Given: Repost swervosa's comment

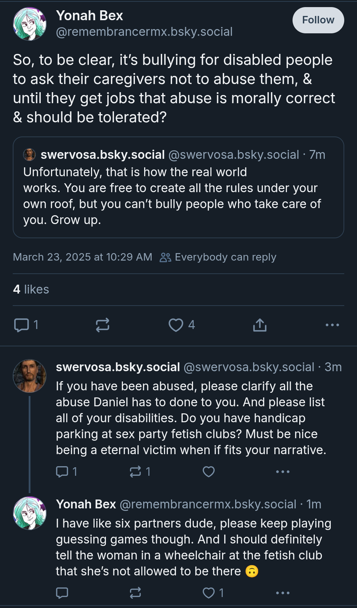Looking at the screenshot, I should pyautogui.click(x=140, y=472).
